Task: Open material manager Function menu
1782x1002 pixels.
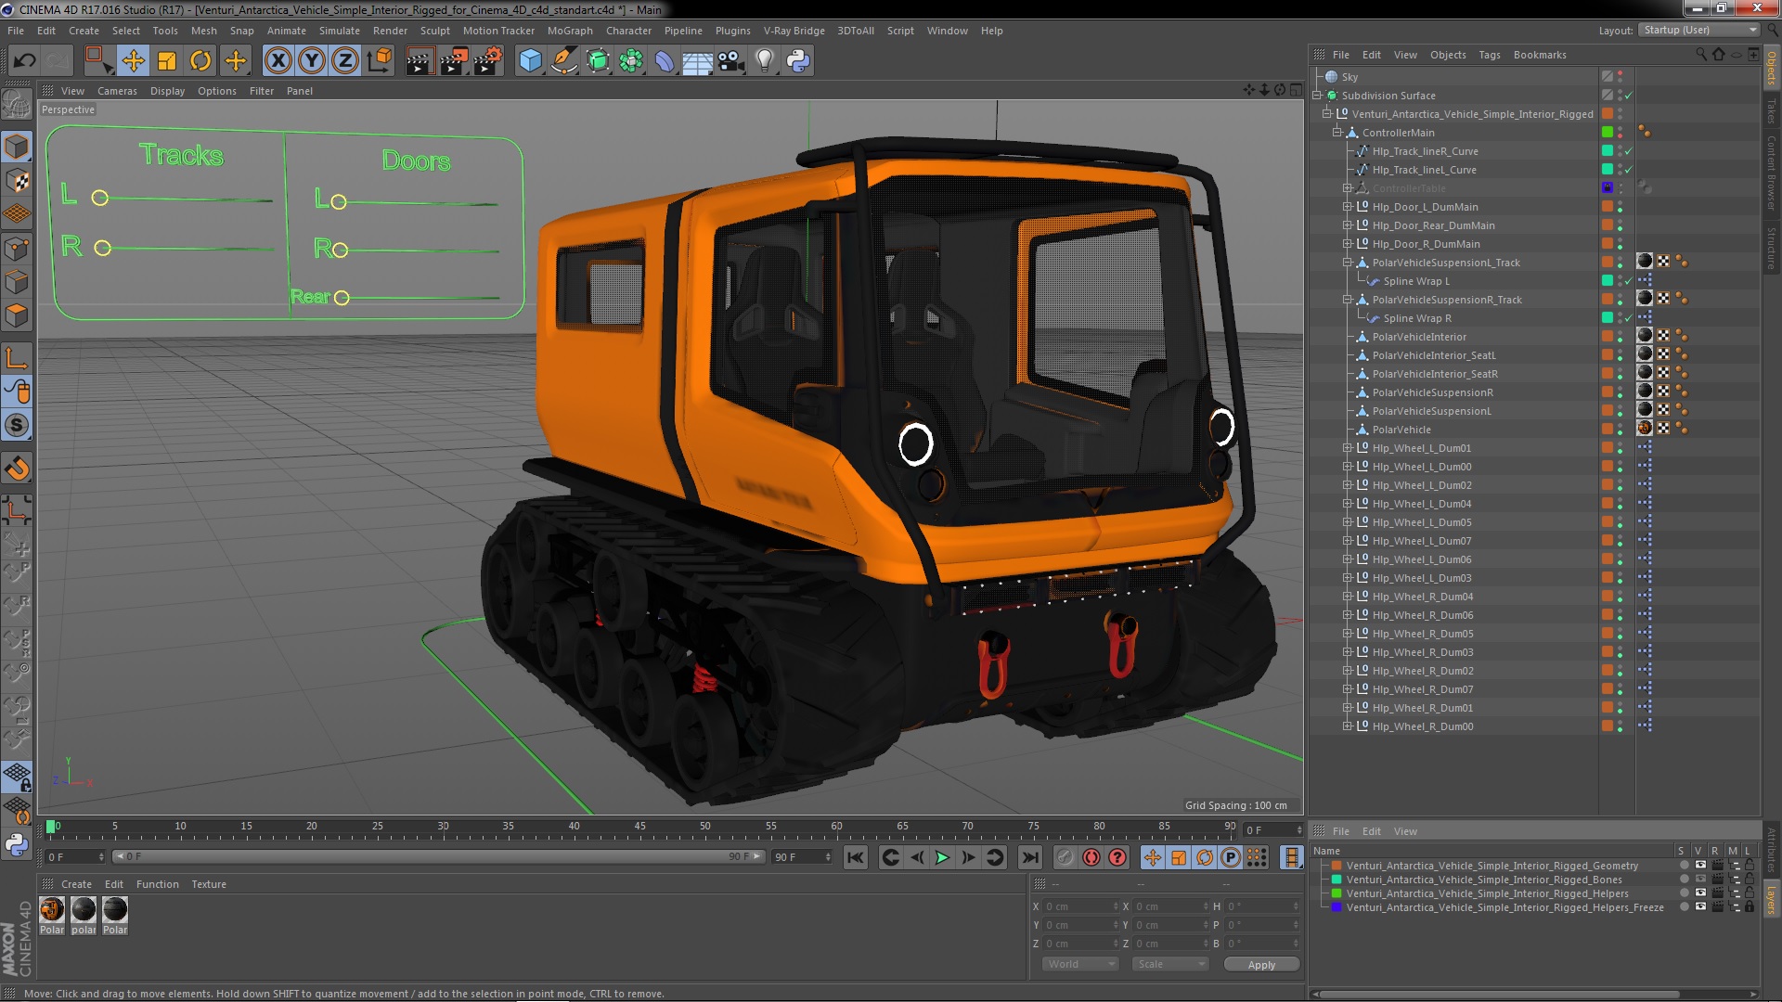Action: click(157, 884)
